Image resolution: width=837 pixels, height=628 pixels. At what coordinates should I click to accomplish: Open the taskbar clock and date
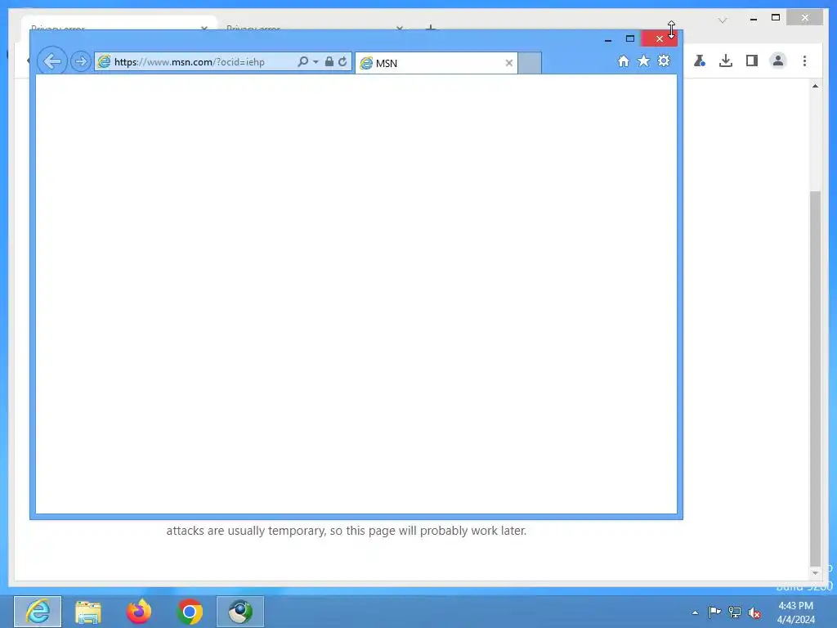click(796, 612)
